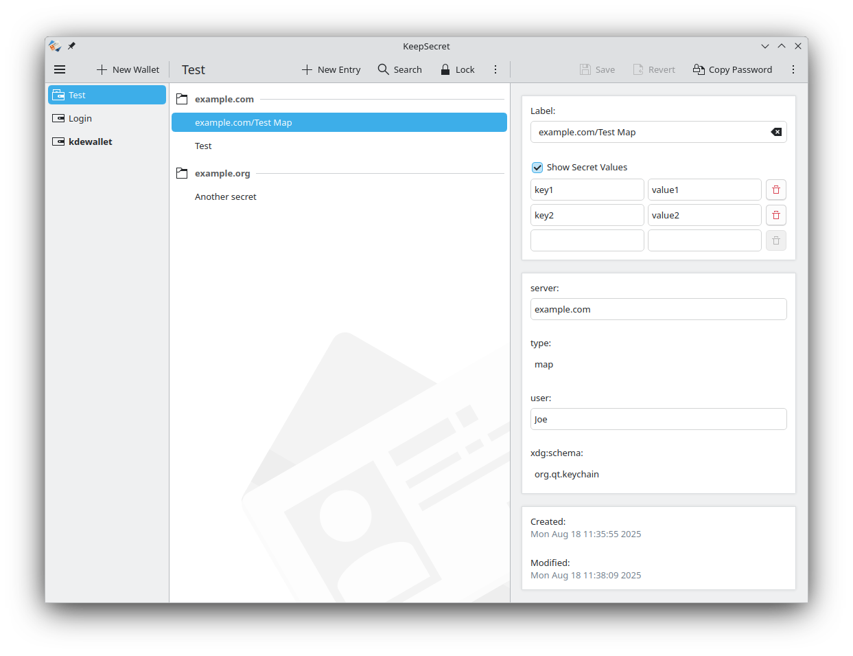Click the New Wallet button

(x=128, y=69)
